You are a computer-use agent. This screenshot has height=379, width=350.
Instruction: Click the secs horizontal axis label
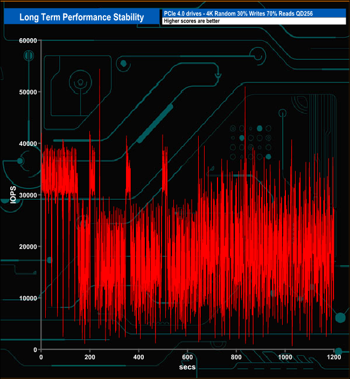click(x=187, y=367)
